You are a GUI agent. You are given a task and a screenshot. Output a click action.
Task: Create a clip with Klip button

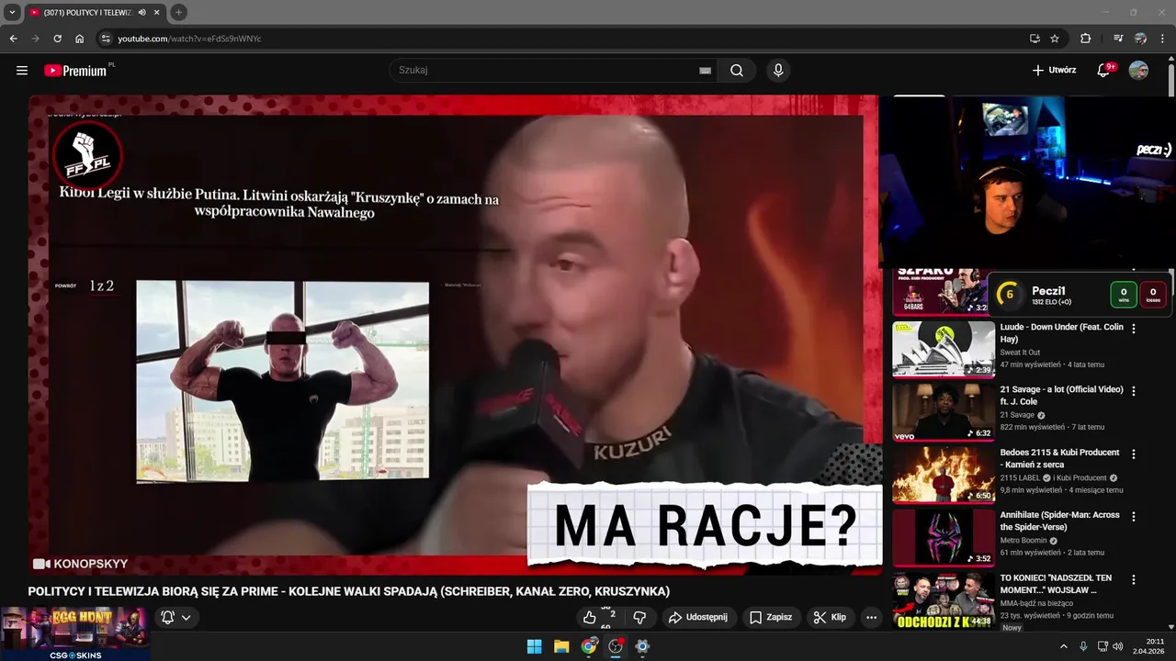click(830, 617)
